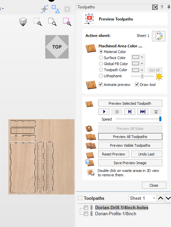Check the all-Toolpaths visibility checkbox
The height and width of the screenshot is (227, 171).
click(x=80, y=198)
